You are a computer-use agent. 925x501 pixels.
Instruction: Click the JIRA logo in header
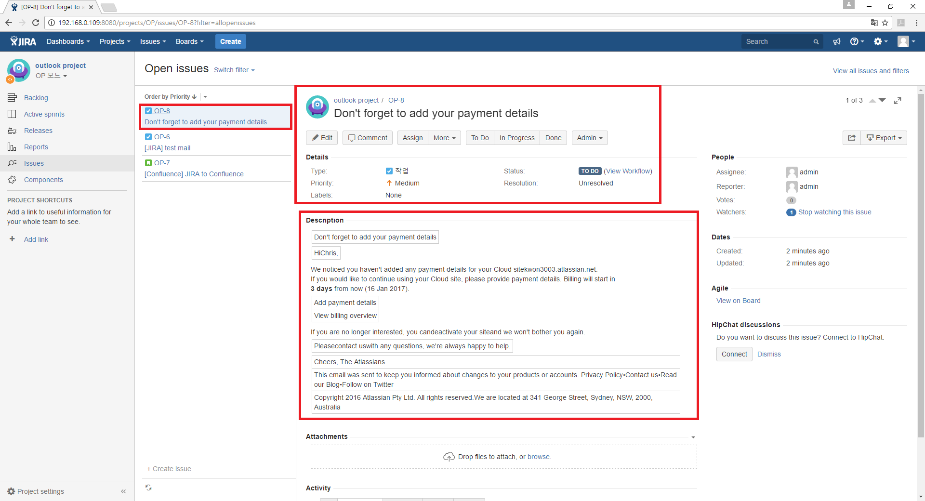click(x=23, y=41)
